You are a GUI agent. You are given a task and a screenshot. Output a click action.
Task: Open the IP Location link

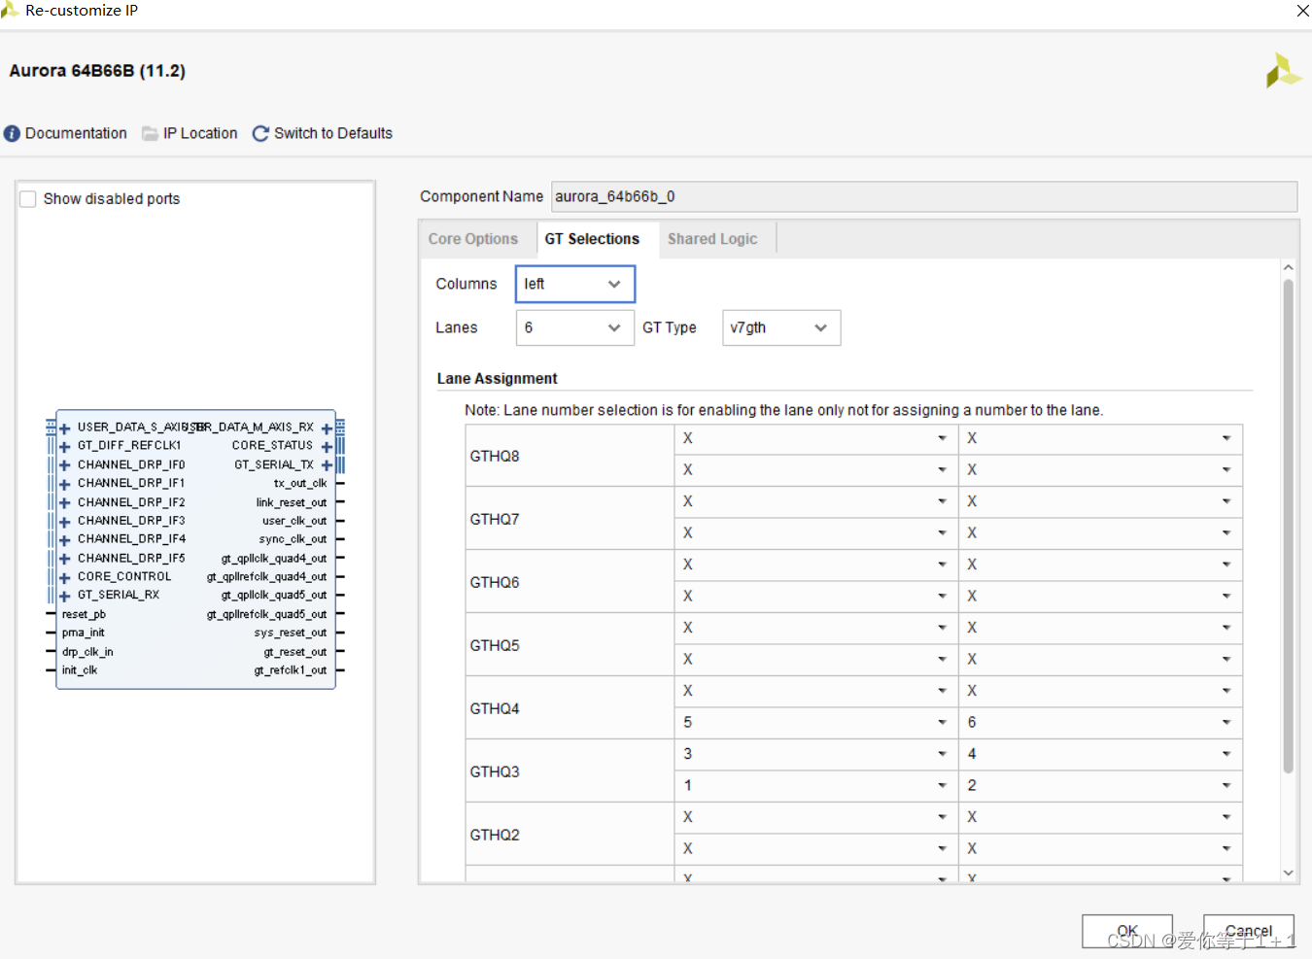tap(200, 134)
